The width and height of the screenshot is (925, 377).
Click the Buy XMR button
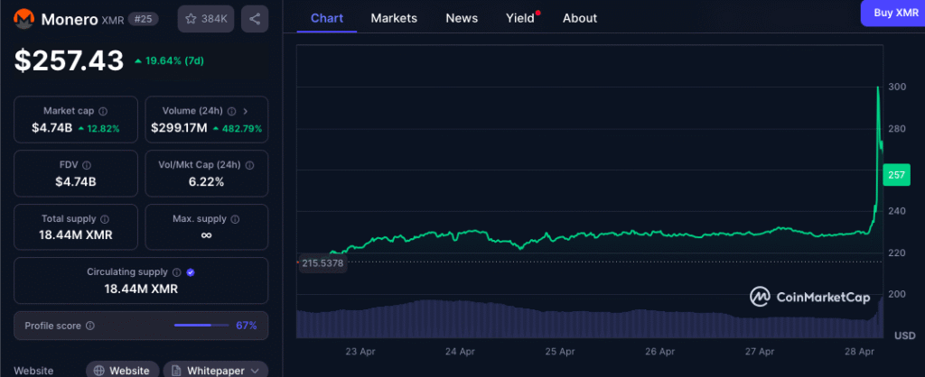(x=895, y=13)
